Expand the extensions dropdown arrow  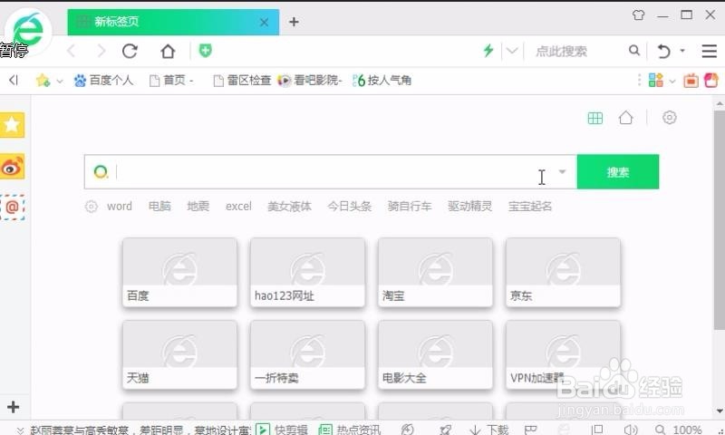pos(672,82)
